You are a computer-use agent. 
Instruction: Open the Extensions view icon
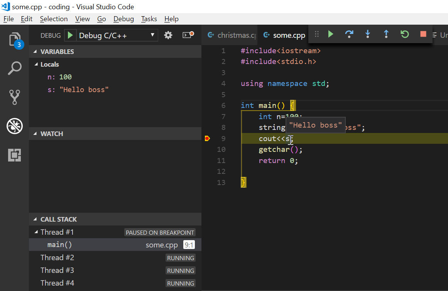14,155
